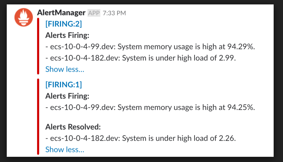Open the [FIRING:1] alert link
This screenshot has height=162, width=283.
[64, 85]
